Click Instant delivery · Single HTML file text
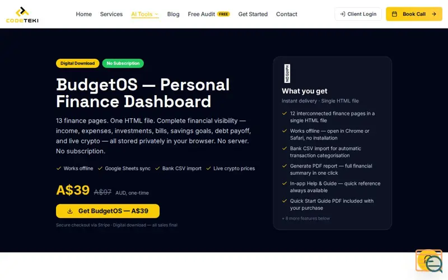This screenshot has height=280, width=448. pos(320,101)
